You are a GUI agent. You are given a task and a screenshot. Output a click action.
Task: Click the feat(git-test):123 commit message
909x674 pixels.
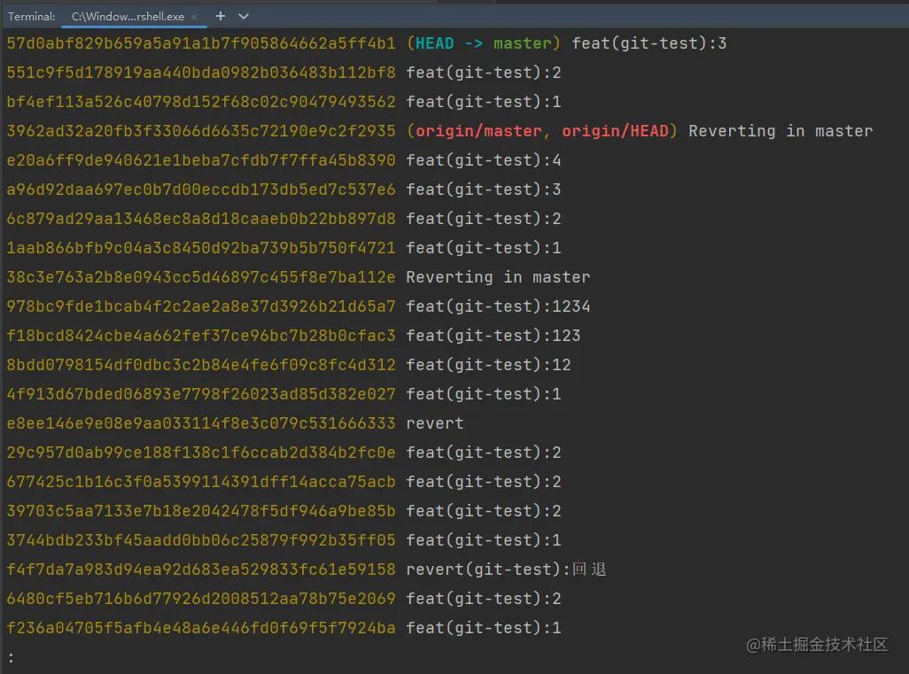[493, 336]
